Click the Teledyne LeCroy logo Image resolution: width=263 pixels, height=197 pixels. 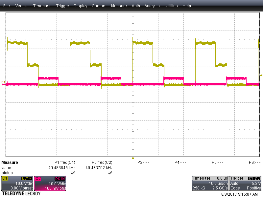pos(21,194)
